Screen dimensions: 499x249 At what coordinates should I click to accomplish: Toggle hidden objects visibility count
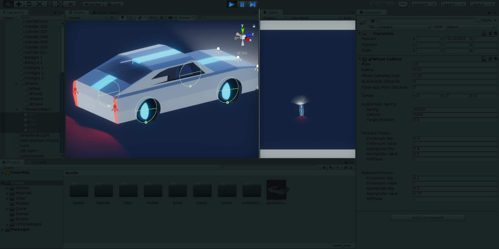click(153, 18)
